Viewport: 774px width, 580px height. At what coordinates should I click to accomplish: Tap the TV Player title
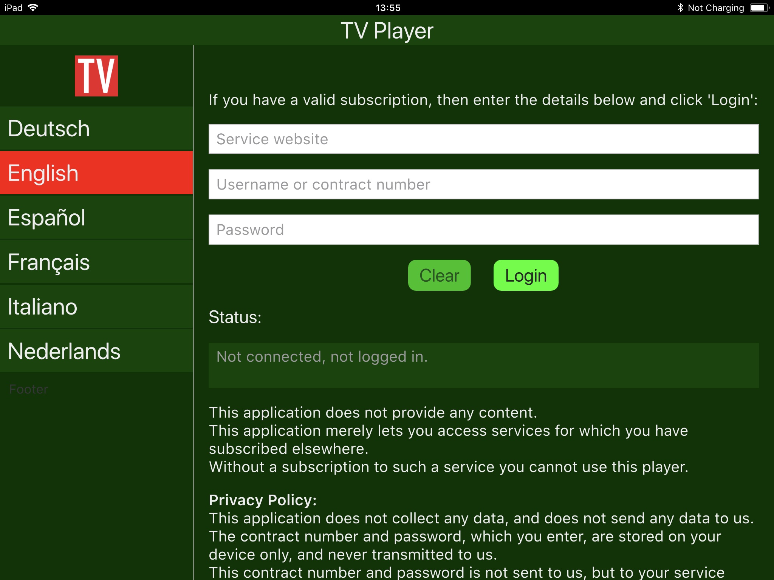tap(387, 31)
